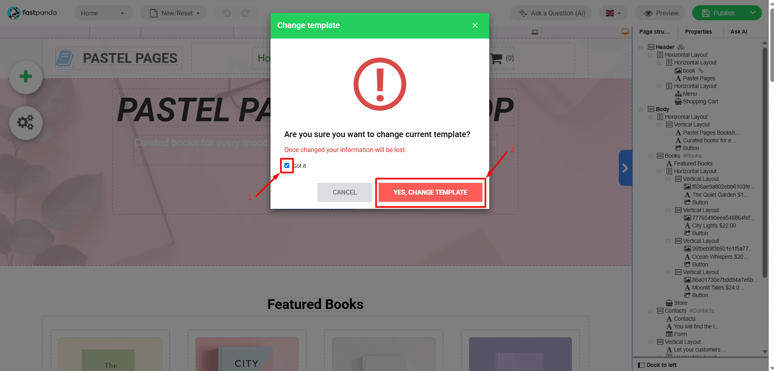Expand the Publish dropdown arrow
Screen dimensions: 774x371
[x=753, y=13]
